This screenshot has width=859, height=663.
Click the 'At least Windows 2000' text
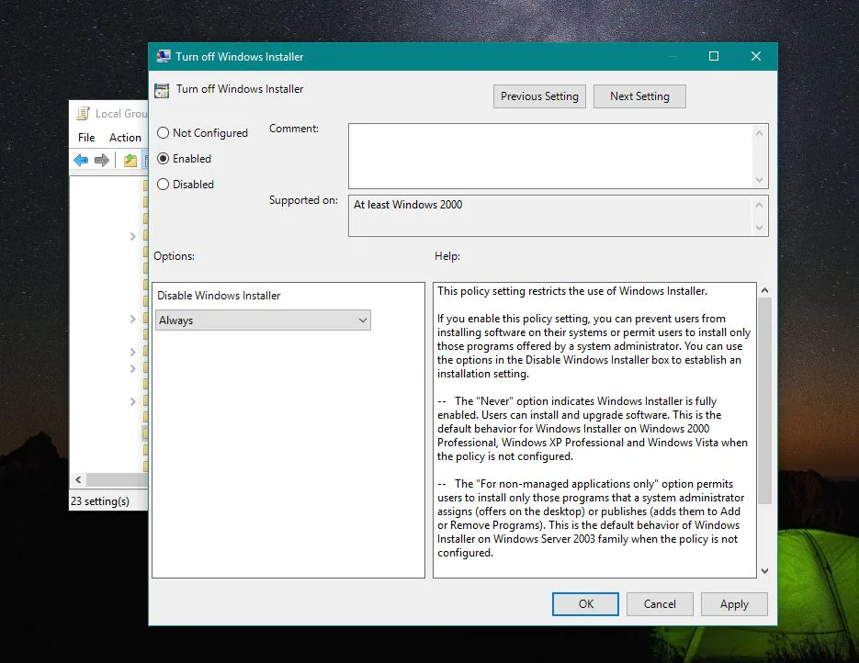(408, 205)
